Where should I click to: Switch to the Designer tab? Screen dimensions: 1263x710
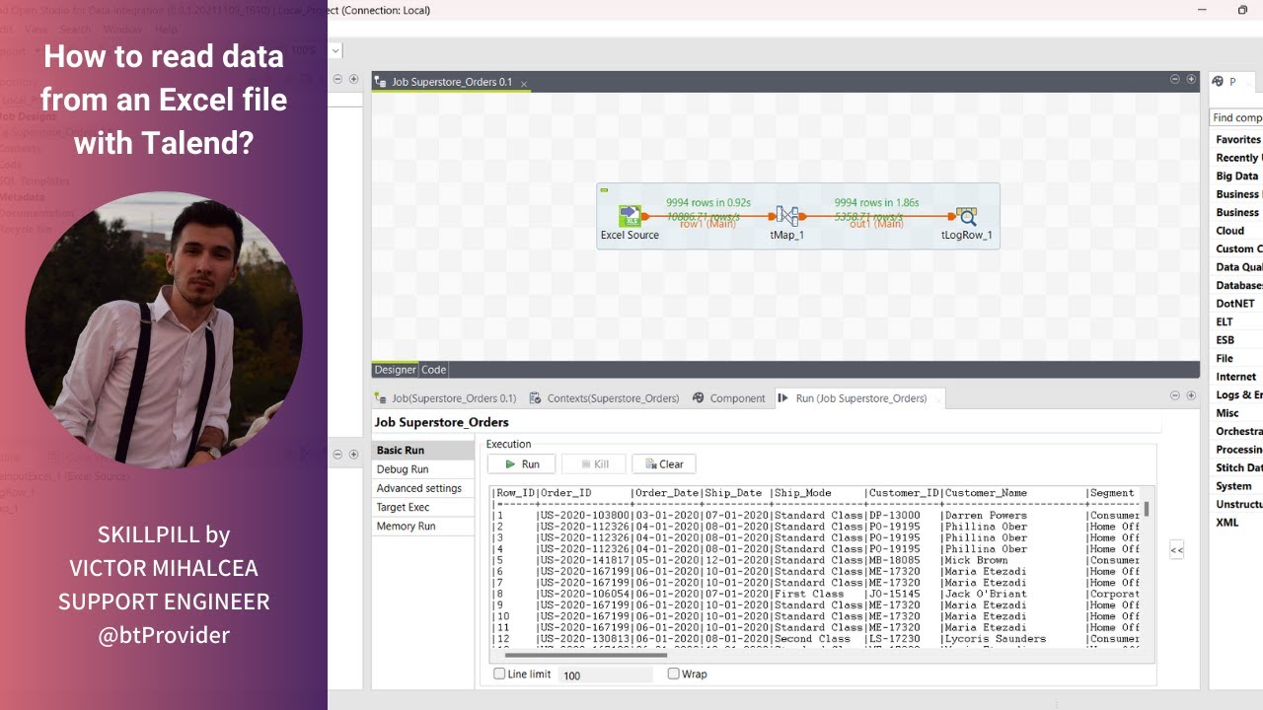pyautogui.click(x=395, y=370)
